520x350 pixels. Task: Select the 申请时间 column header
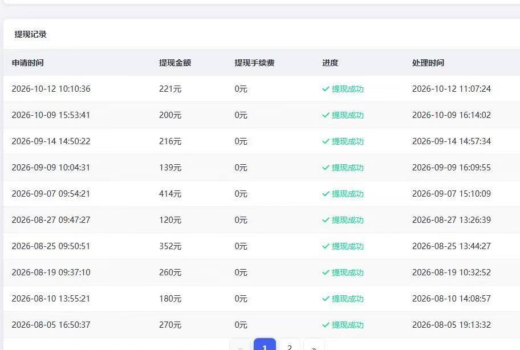[x=27, y=63]
